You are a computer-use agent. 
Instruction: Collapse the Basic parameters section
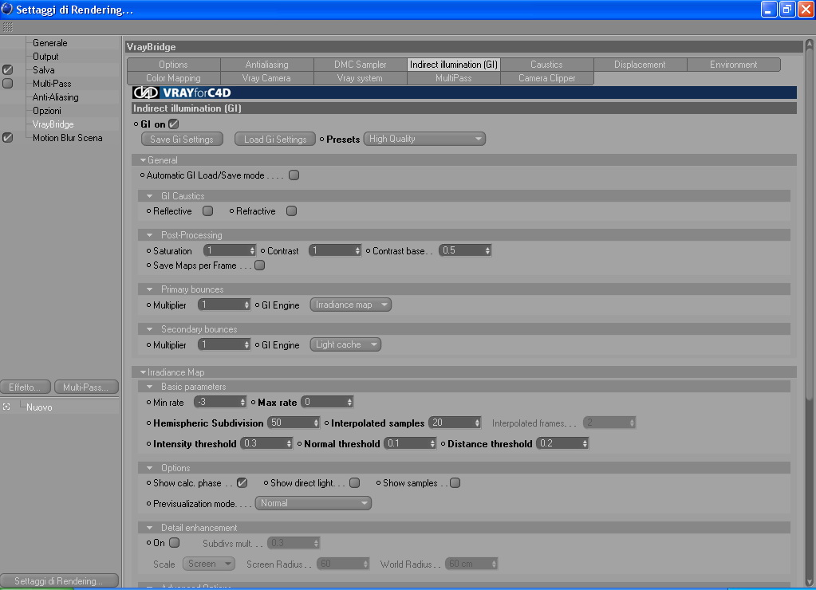150,387
